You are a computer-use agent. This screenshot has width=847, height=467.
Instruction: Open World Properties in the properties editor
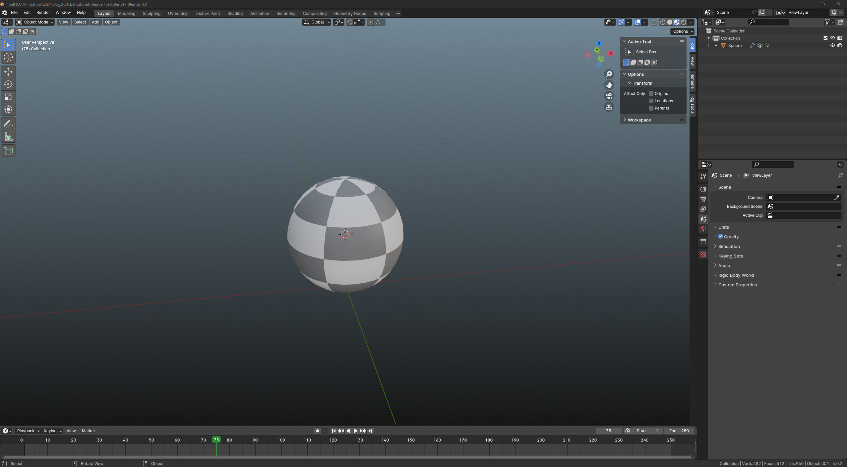pos(703,229)
